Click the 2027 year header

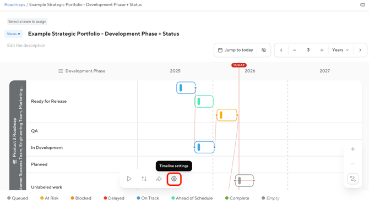point(324,71)
